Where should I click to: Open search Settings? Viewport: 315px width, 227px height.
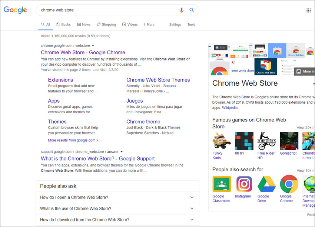click(175, 25)
